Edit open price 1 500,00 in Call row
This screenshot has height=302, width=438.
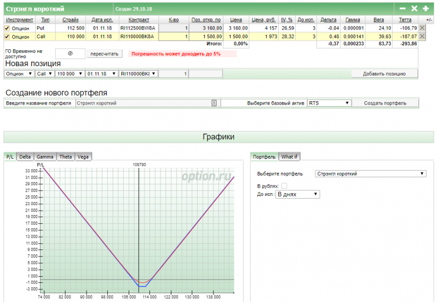coord(206,37)
